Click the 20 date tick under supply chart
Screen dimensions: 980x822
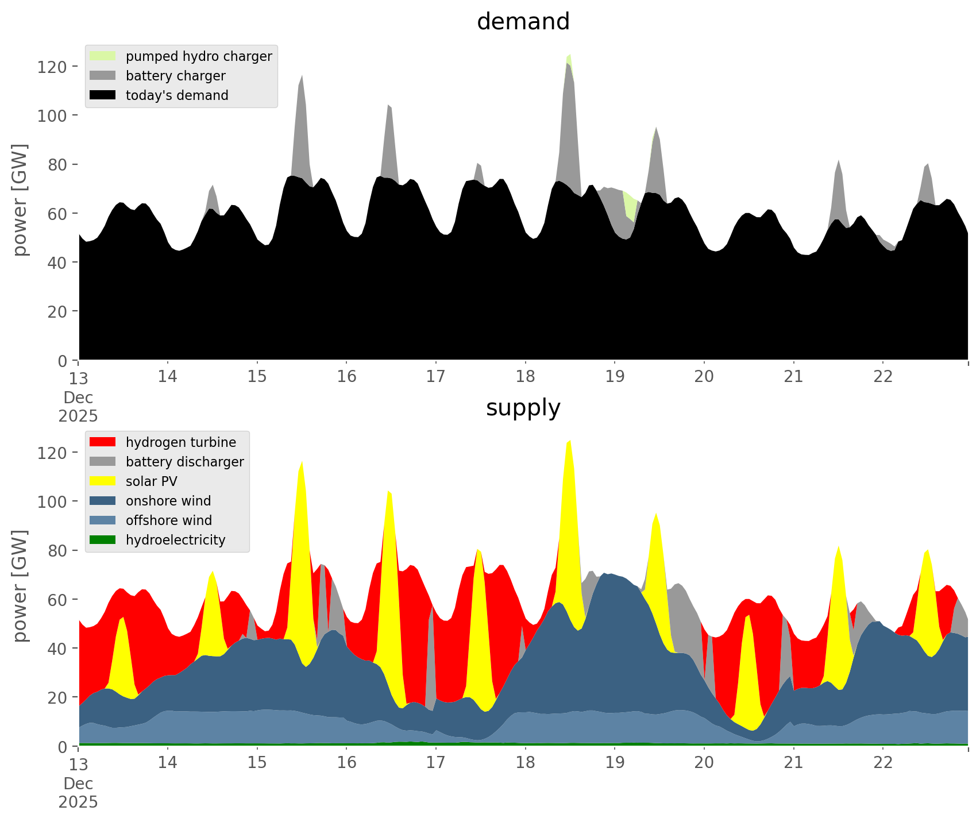[x=704, y=763]
